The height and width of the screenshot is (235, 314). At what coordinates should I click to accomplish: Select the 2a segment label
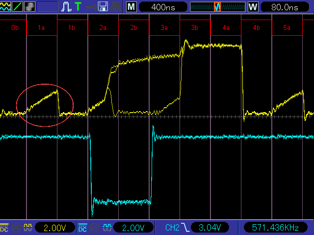coord(103,28)
